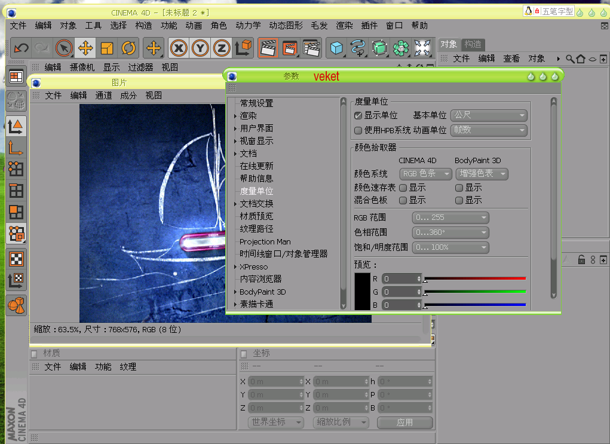
Task: Open the 毛发 menu
Action: 319,26
